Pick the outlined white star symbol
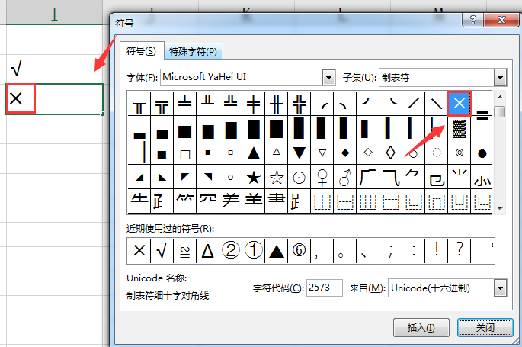The height and width of the screenshot is (347, 522). point(277,178)
